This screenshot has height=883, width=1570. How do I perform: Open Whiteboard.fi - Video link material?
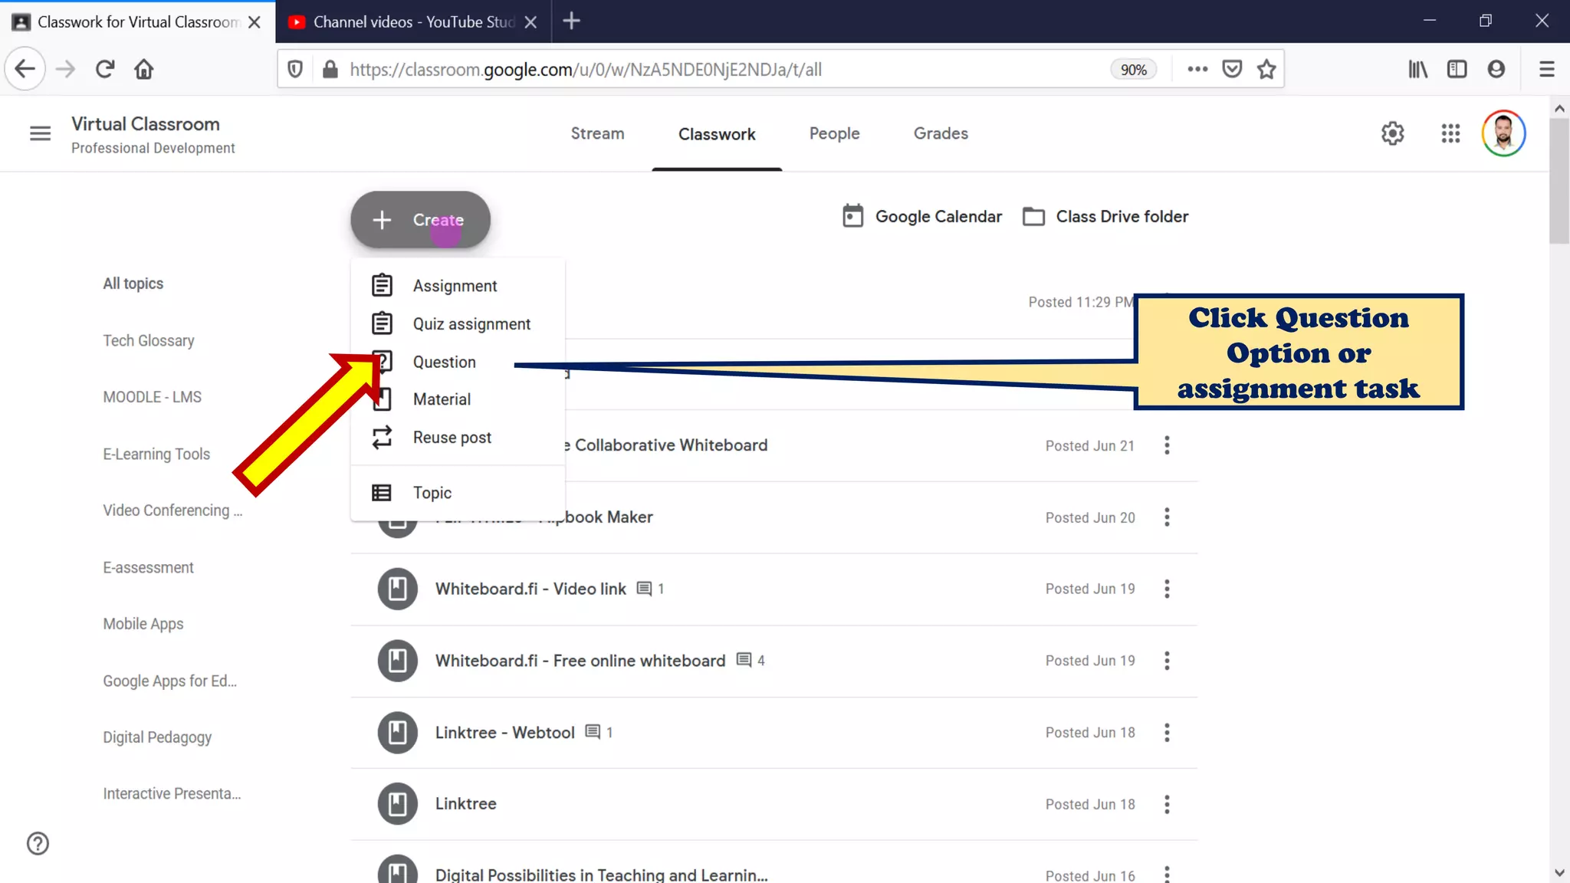(x=530, y=589)
